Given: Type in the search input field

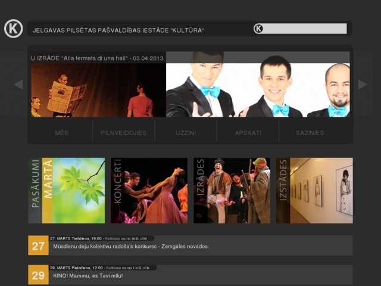Looking at the screenshot, I should coord(305,29).
